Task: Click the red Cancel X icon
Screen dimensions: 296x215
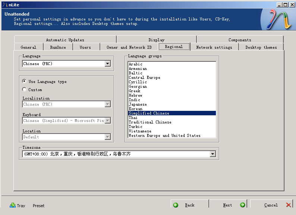Action: (289, 205)
